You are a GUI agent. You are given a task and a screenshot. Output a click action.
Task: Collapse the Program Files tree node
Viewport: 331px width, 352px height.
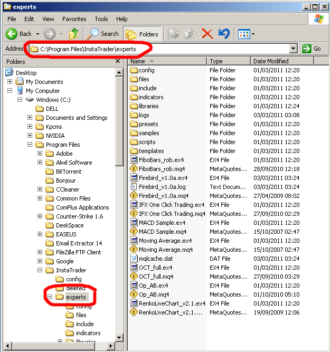tap(30, 145)
